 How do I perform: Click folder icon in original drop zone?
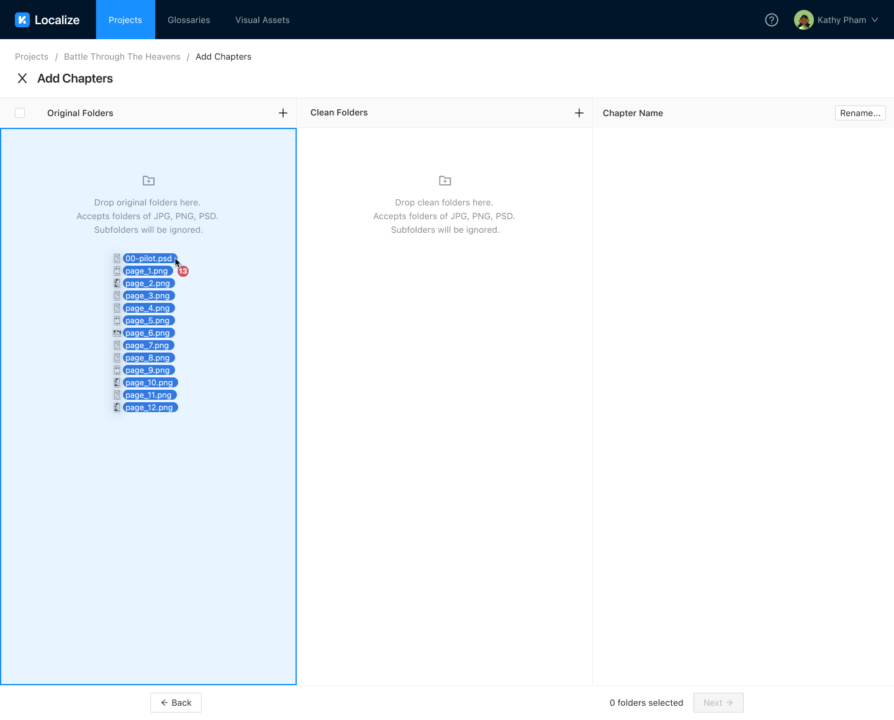(x=148, y=181)
